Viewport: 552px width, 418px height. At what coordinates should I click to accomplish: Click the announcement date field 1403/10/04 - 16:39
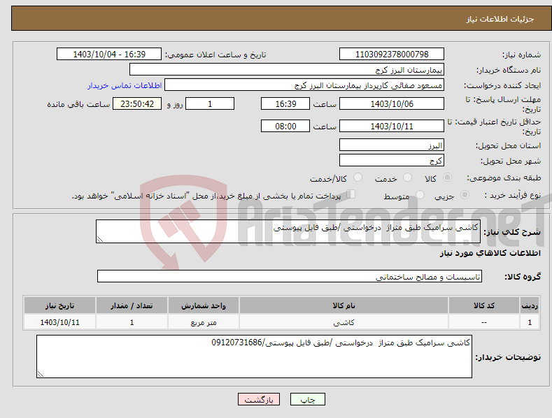tap(109, 55)
